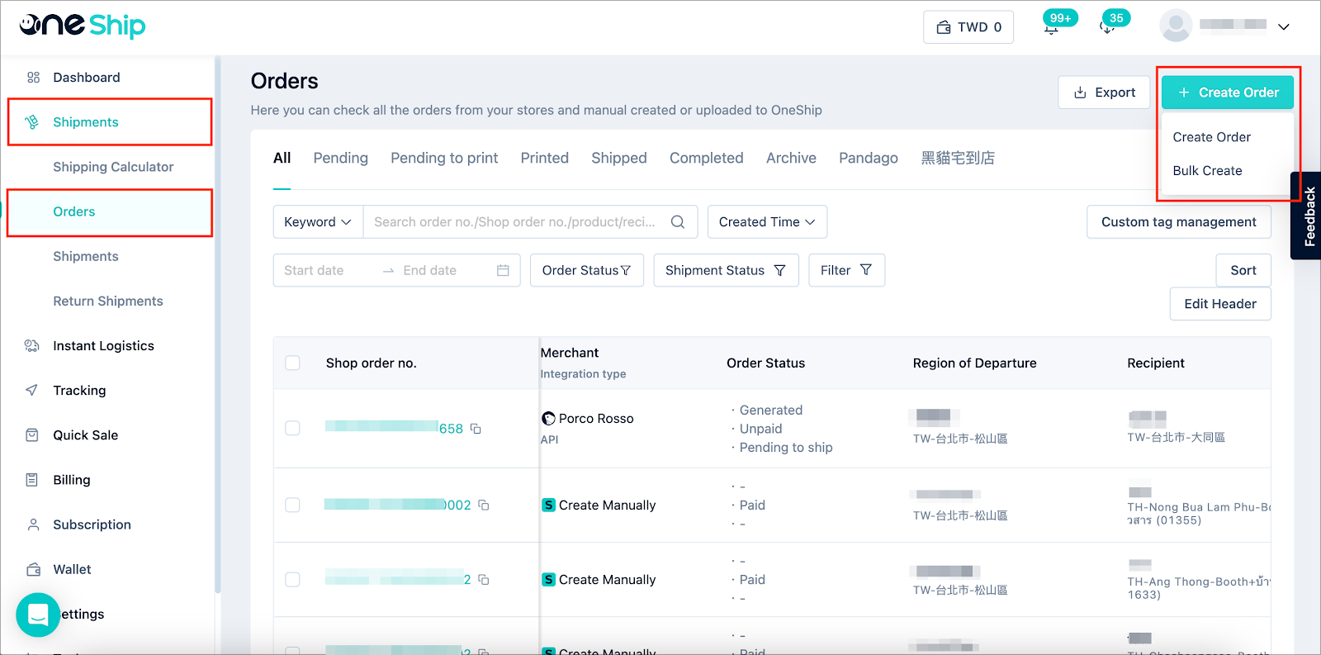Click the Sort button

[1243, 270]
